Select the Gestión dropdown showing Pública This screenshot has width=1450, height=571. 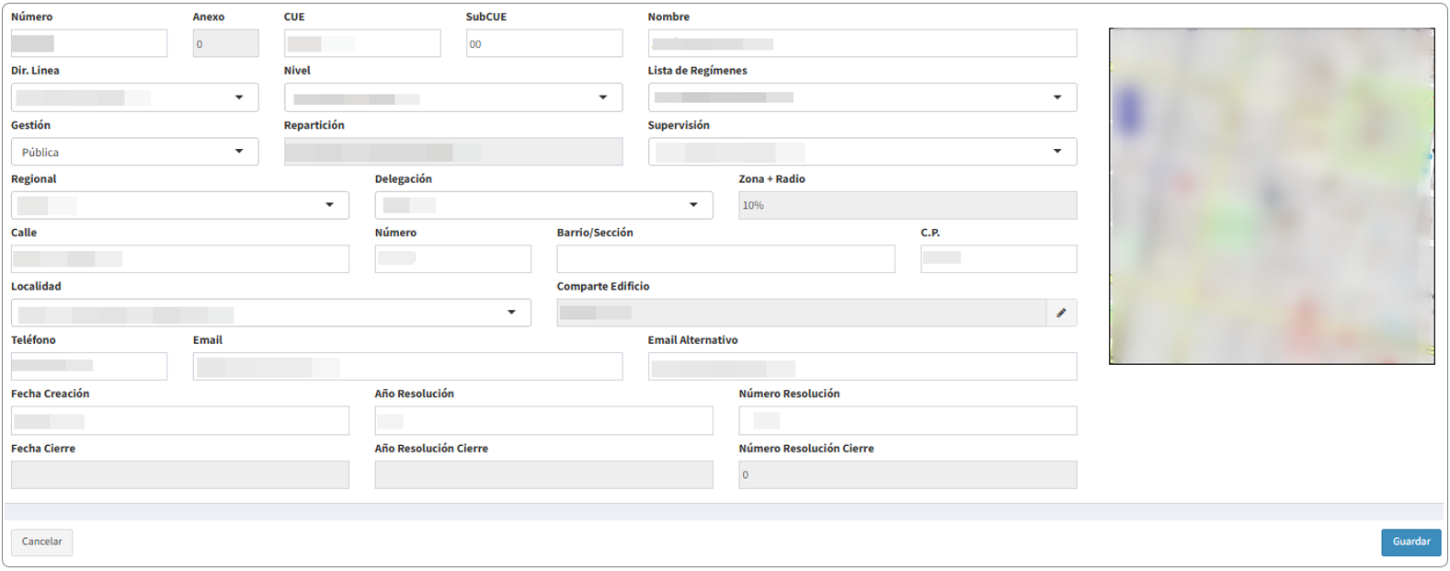[x=134, y=152]
